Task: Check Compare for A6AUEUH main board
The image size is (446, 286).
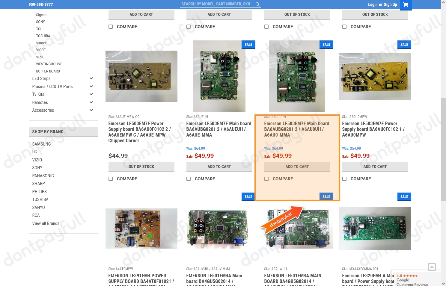Action: point(189,179)
